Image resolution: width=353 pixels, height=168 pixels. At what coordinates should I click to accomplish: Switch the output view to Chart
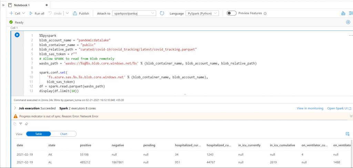tap(64, 134)
